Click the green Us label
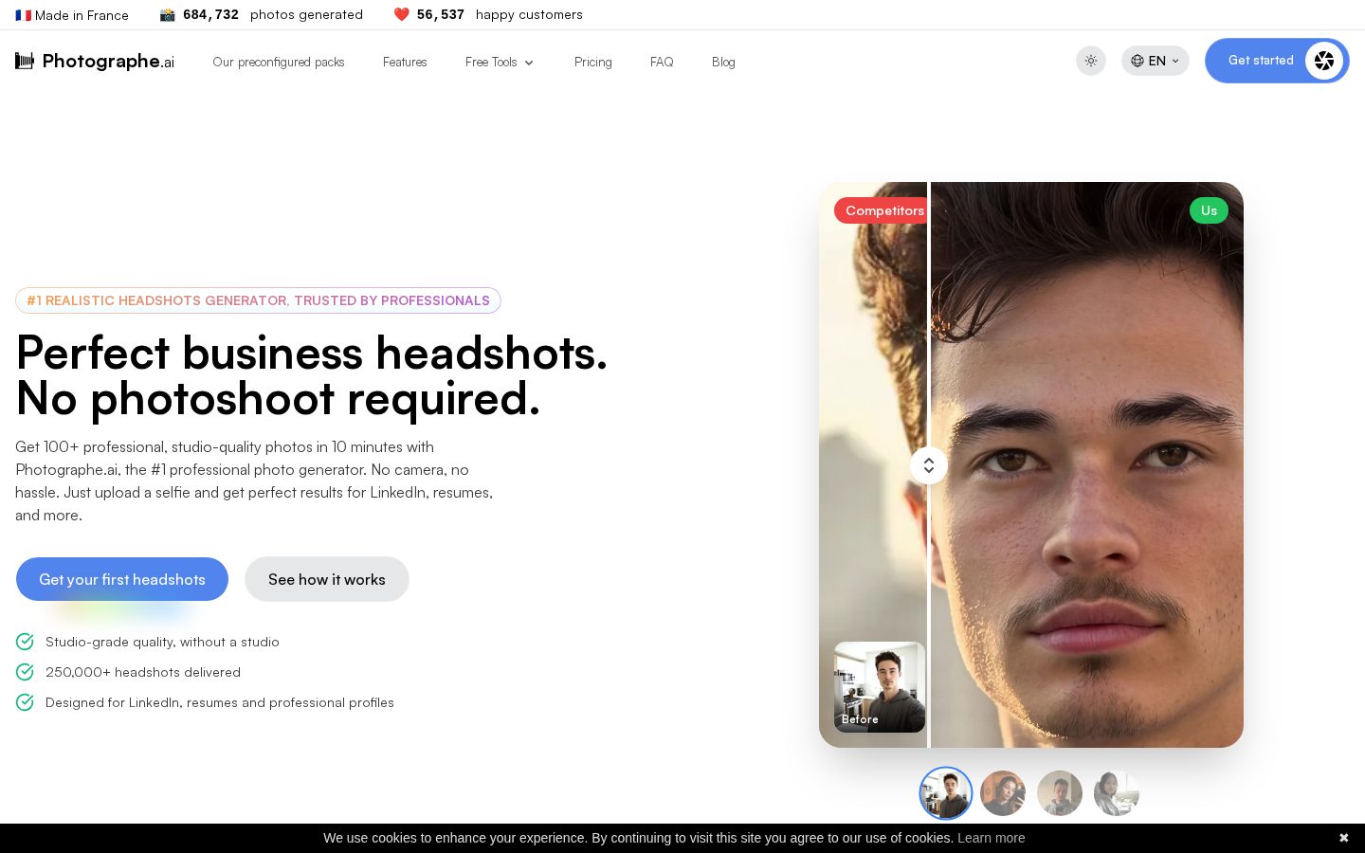The width and height of the screenshot is (1365, 853). click(x=1209, y=210)
